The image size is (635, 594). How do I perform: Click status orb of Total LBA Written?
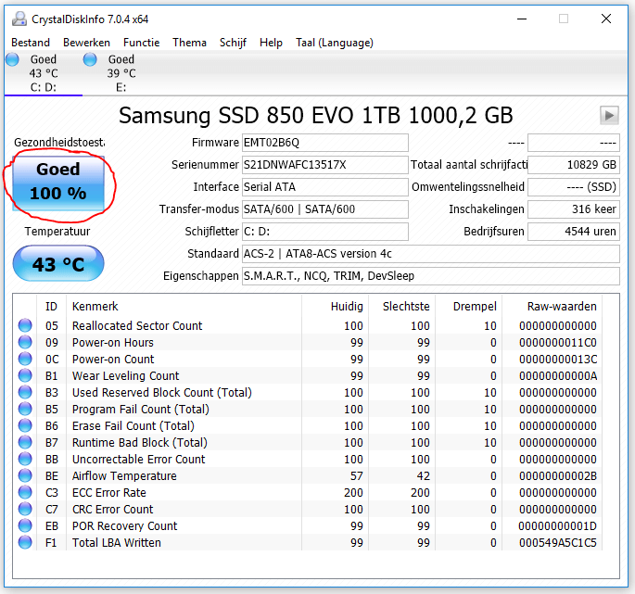[25, 542]
